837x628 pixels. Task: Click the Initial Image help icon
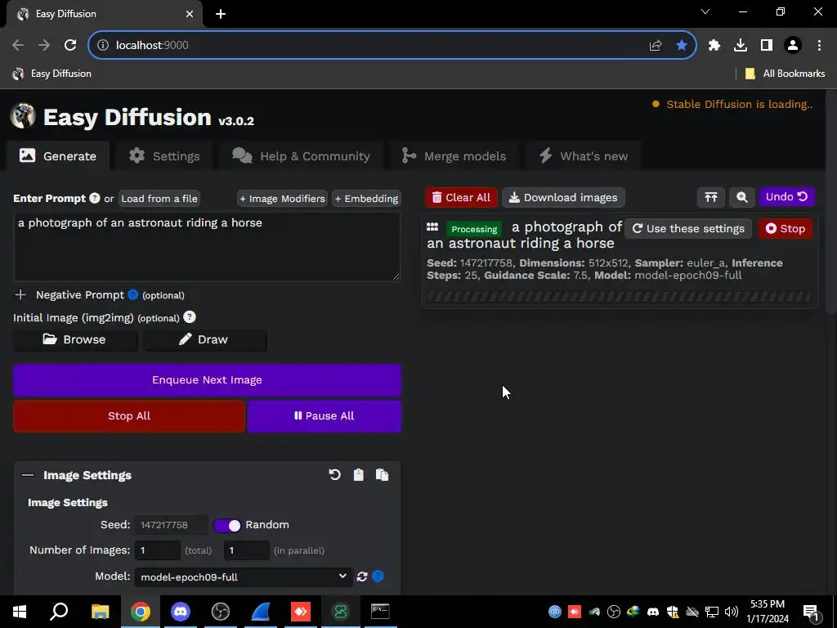(190, 317)
